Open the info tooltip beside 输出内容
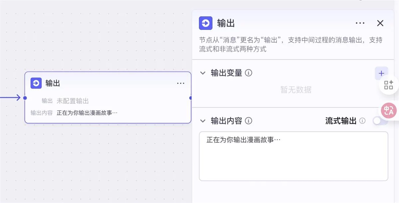Viewport: 399px width, 203px height. [249, 121]
